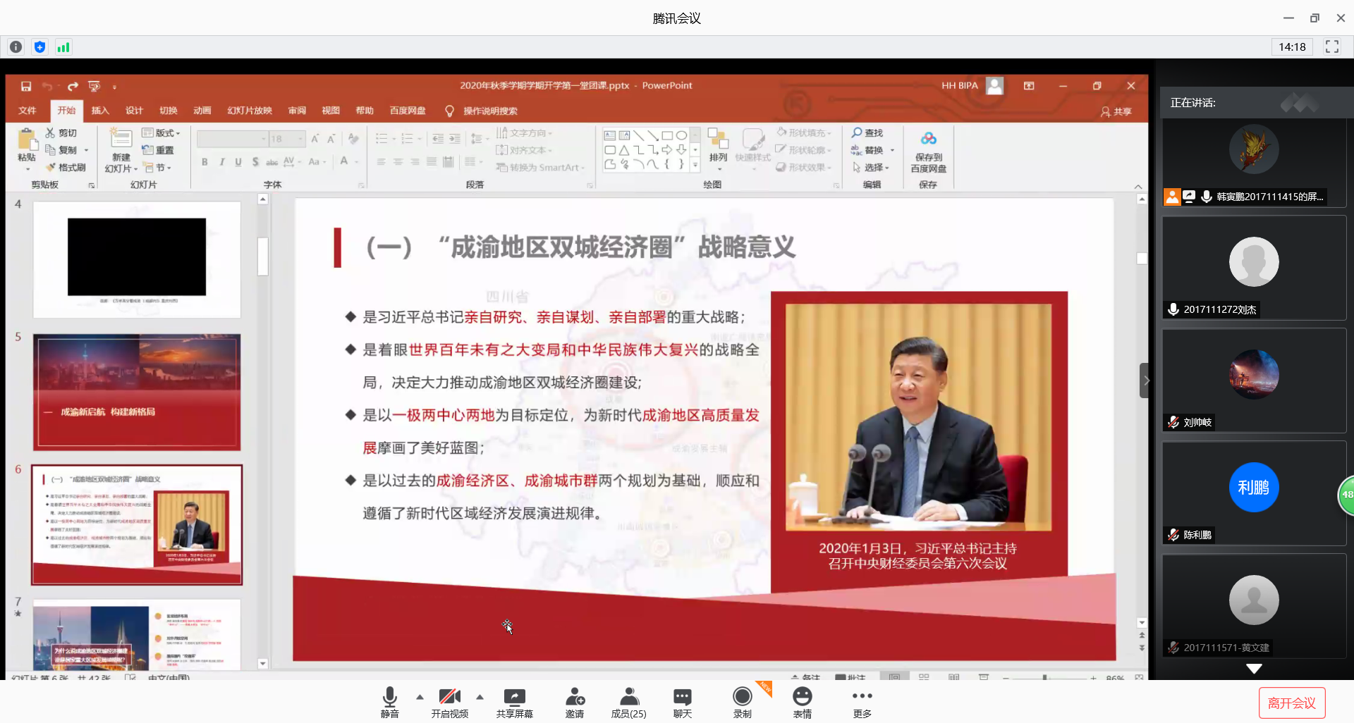
Task: Click the meeting info icon
Action: [16, 47]
